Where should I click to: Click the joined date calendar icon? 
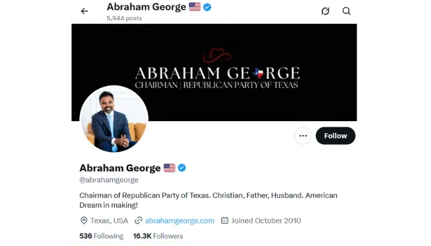[225, 220]
